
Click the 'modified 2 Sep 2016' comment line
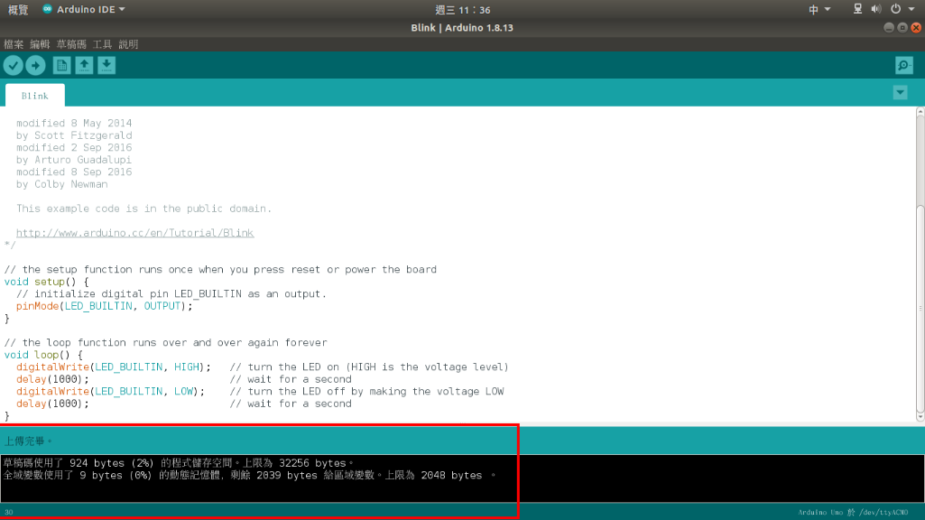click(74, 147)
